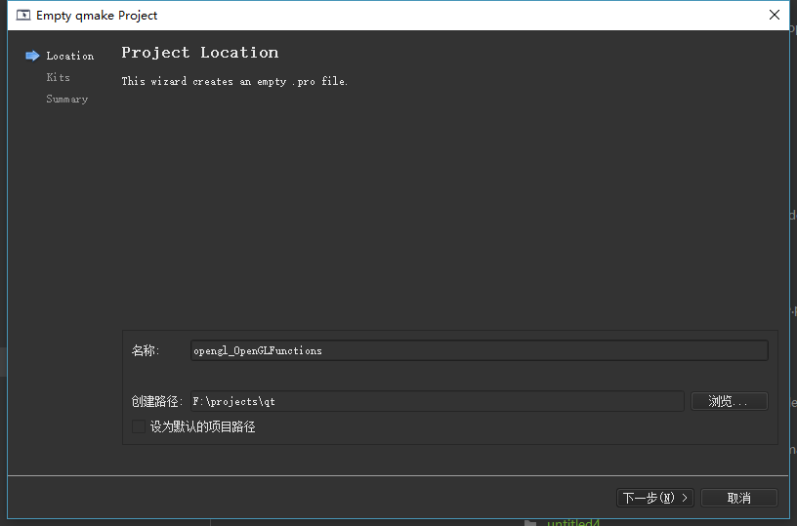
Task: Click the 设为默认的项目路径 label text
Action: (202, 426)
